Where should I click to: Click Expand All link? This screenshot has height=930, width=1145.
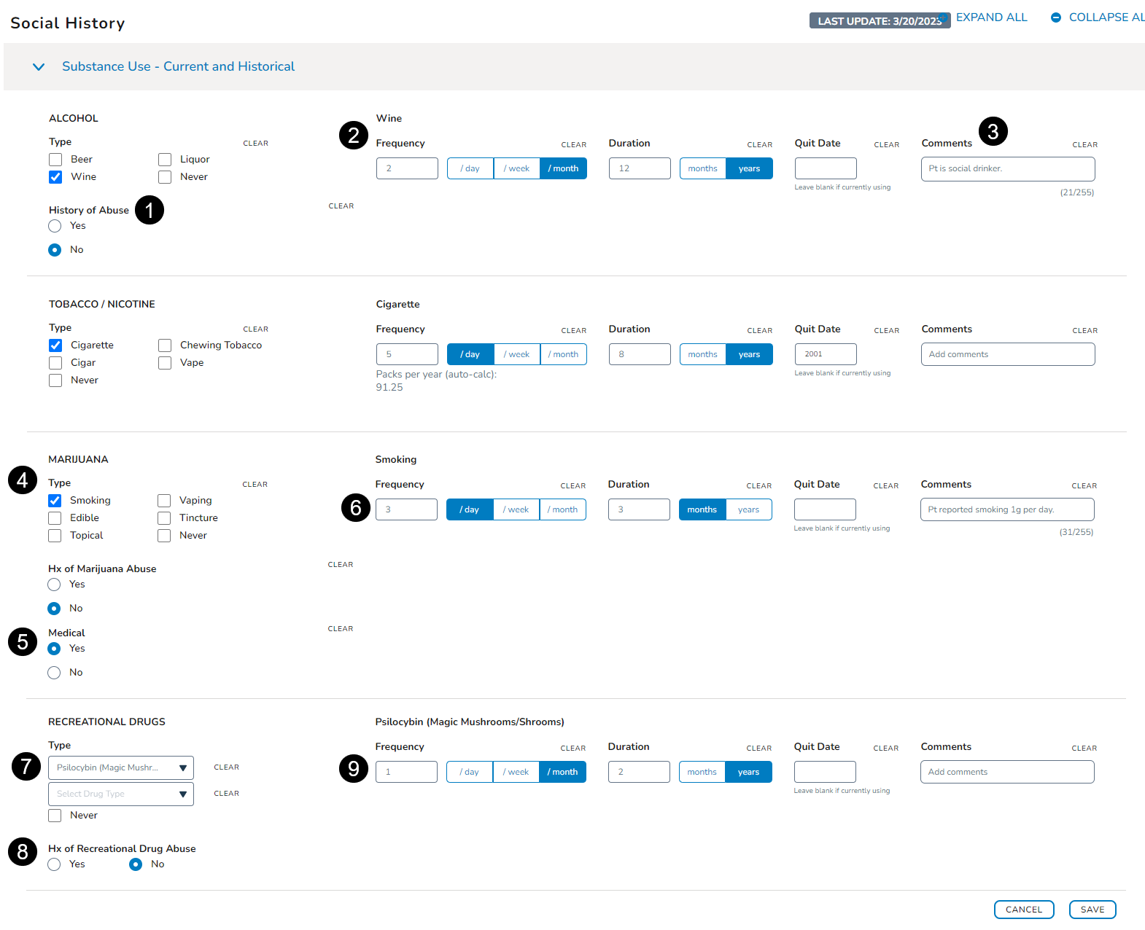991,17
